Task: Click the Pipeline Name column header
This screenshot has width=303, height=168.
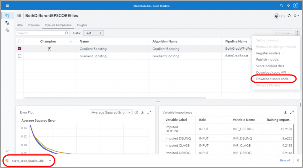Action: click(236, 41)
